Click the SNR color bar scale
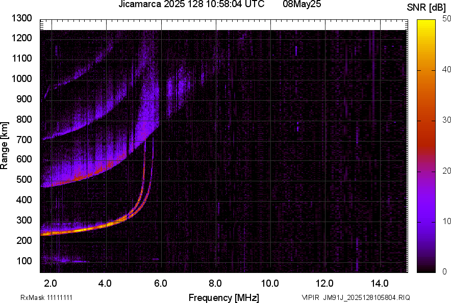The width and height of the screenshot is (451, 303). point(426,146)
